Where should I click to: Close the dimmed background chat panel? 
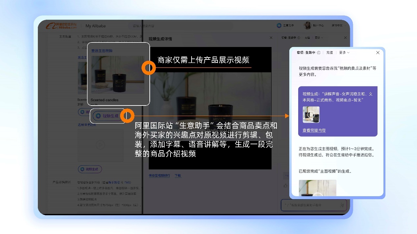(345, 38)
